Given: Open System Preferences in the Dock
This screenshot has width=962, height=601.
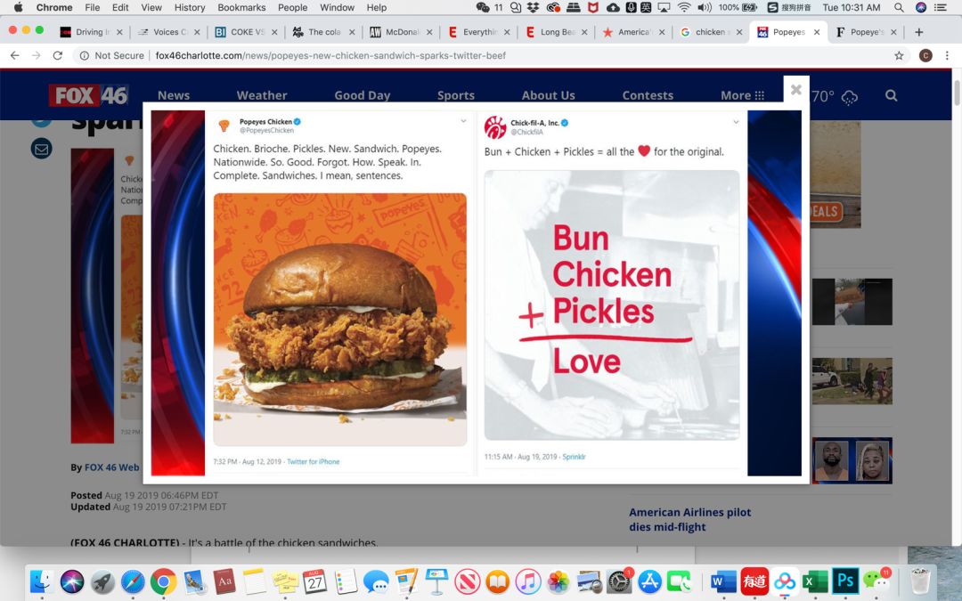Looking at the screenshot, I should point(619,581).
